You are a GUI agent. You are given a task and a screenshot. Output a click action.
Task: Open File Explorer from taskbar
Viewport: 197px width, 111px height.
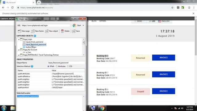(x=12, y=108)
